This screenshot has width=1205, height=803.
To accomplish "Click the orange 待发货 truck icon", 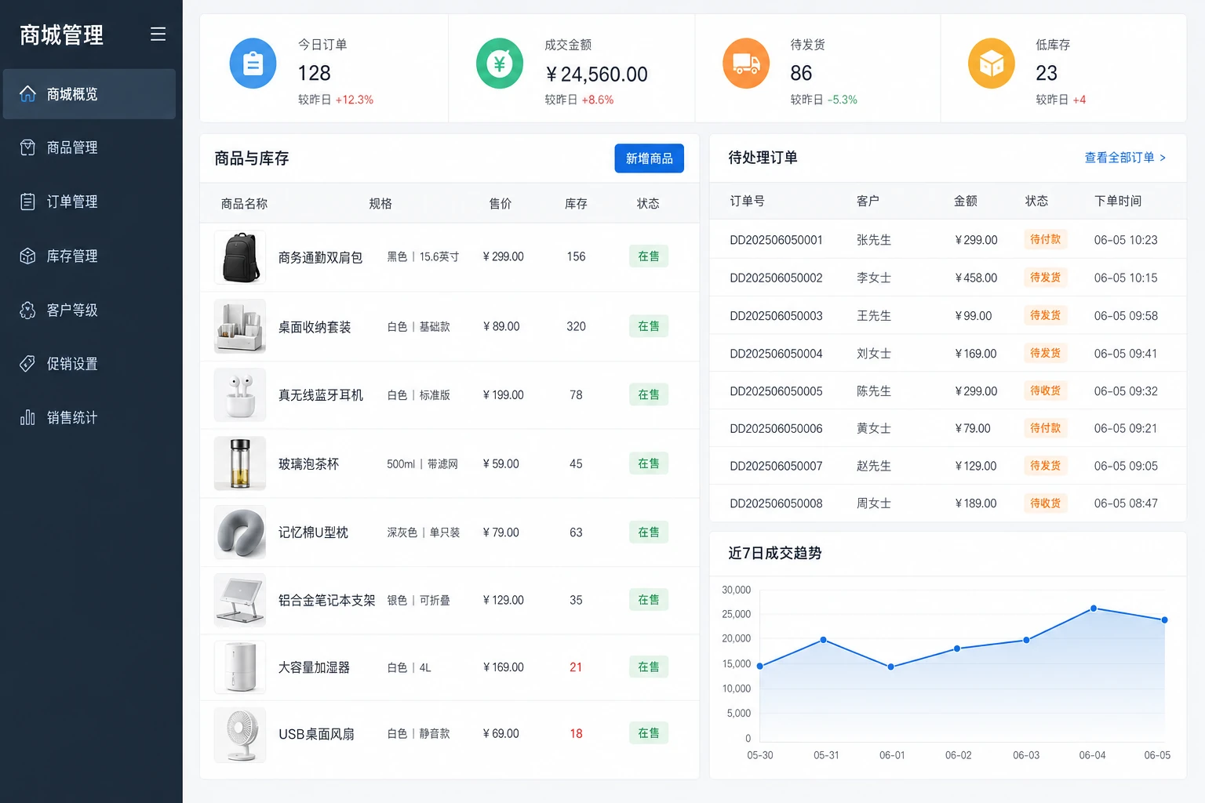I will (745, 64).
